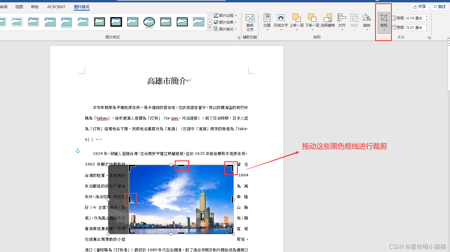Select the 图片格式 tab
450x252 pixels.
pos(82,7)
